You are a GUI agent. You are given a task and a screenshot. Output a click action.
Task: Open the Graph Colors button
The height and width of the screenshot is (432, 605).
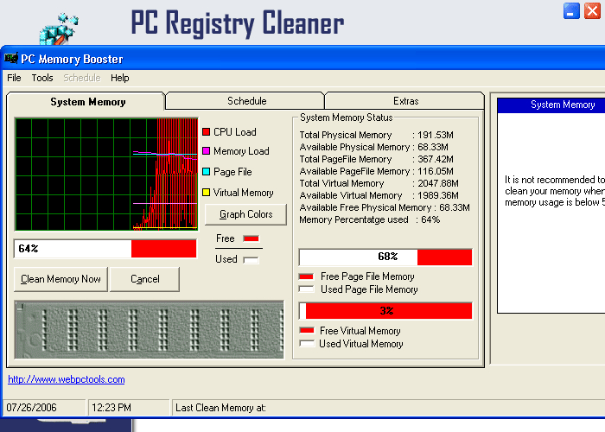pyautogui.click(x=245, y=214)
